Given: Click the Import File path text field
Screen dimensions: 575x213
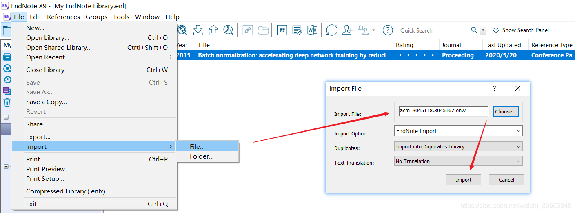Looking at the screenshot, I should [443, 111].
